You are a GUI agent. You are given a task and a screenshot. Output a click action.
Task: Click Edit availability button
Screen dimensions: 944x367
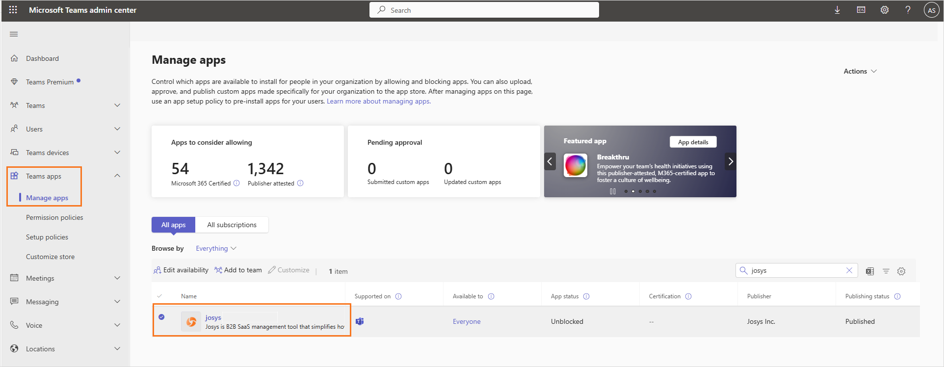181,270
